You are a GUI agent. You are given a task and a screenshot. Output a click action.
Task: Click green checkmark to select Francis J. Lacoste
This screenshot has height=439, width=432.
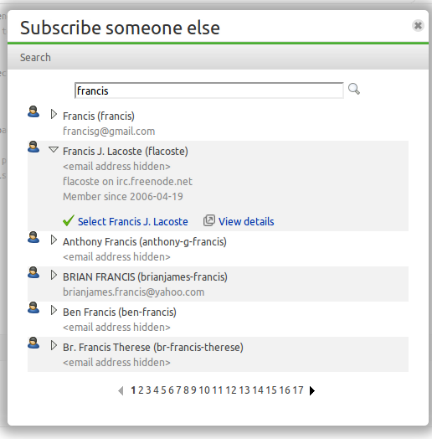click(x=69, y=220)
